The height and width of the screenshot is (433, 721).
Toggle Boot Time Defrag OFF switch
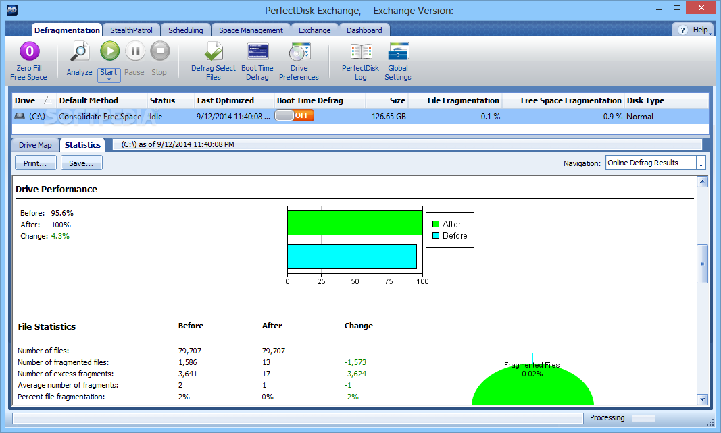(x=295, y=116)
